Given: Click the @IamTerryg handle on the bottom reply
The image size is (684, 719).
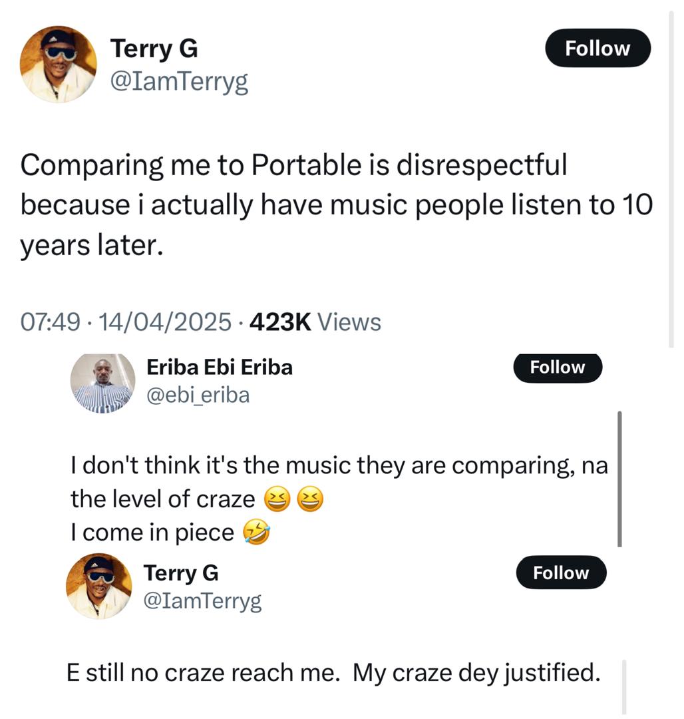Looking at the screenshot, I should click(x=203, y=602).
